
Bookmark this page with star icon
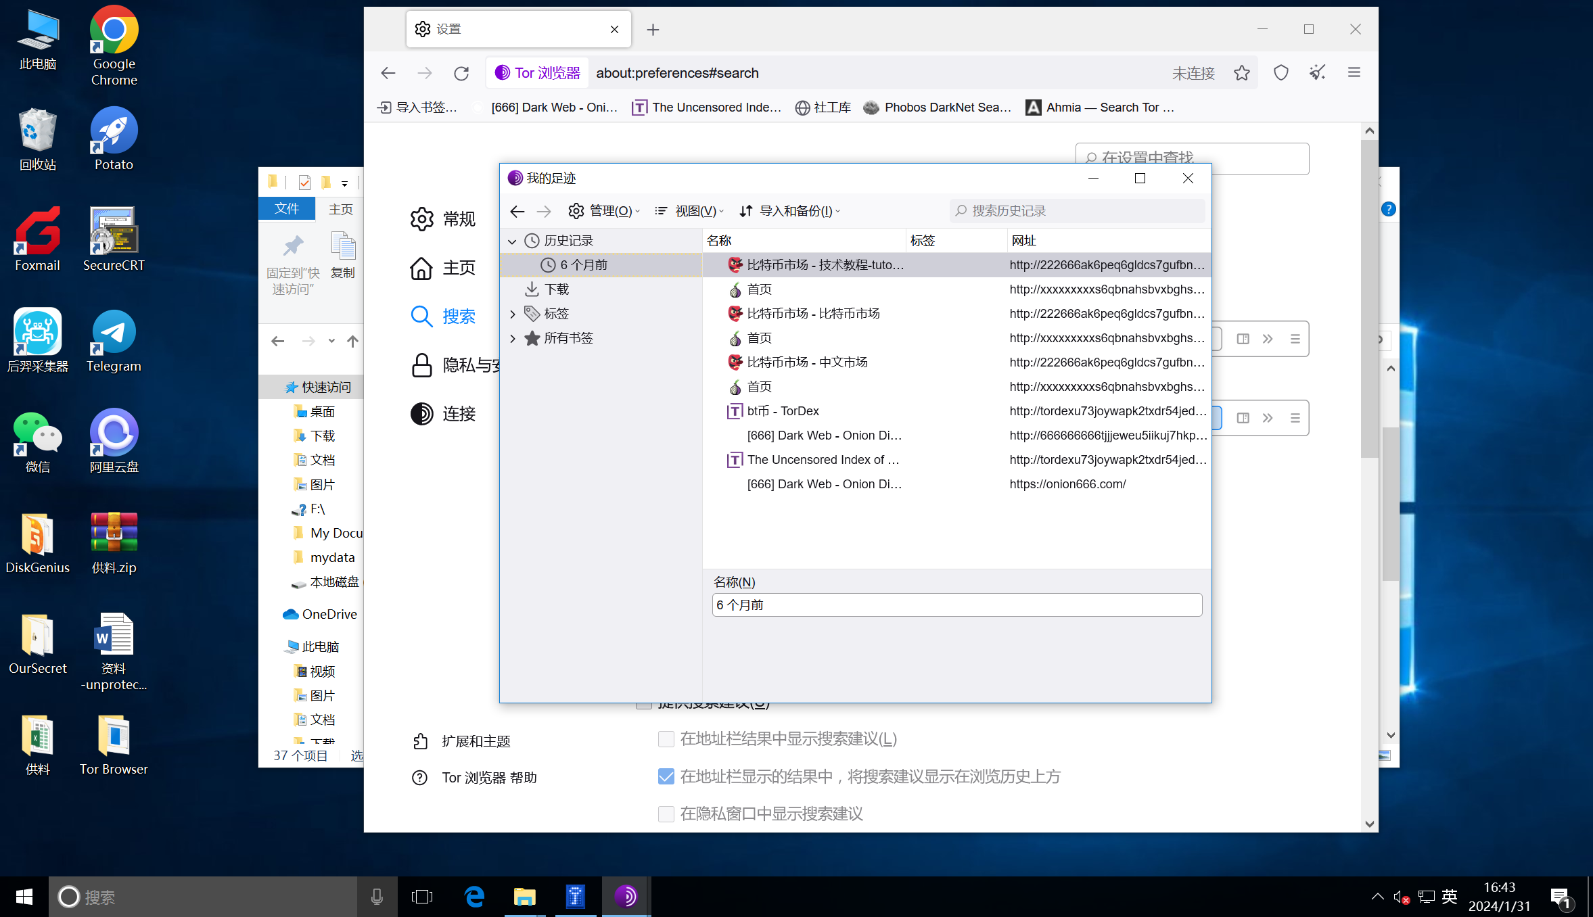tap(1242, 73)
